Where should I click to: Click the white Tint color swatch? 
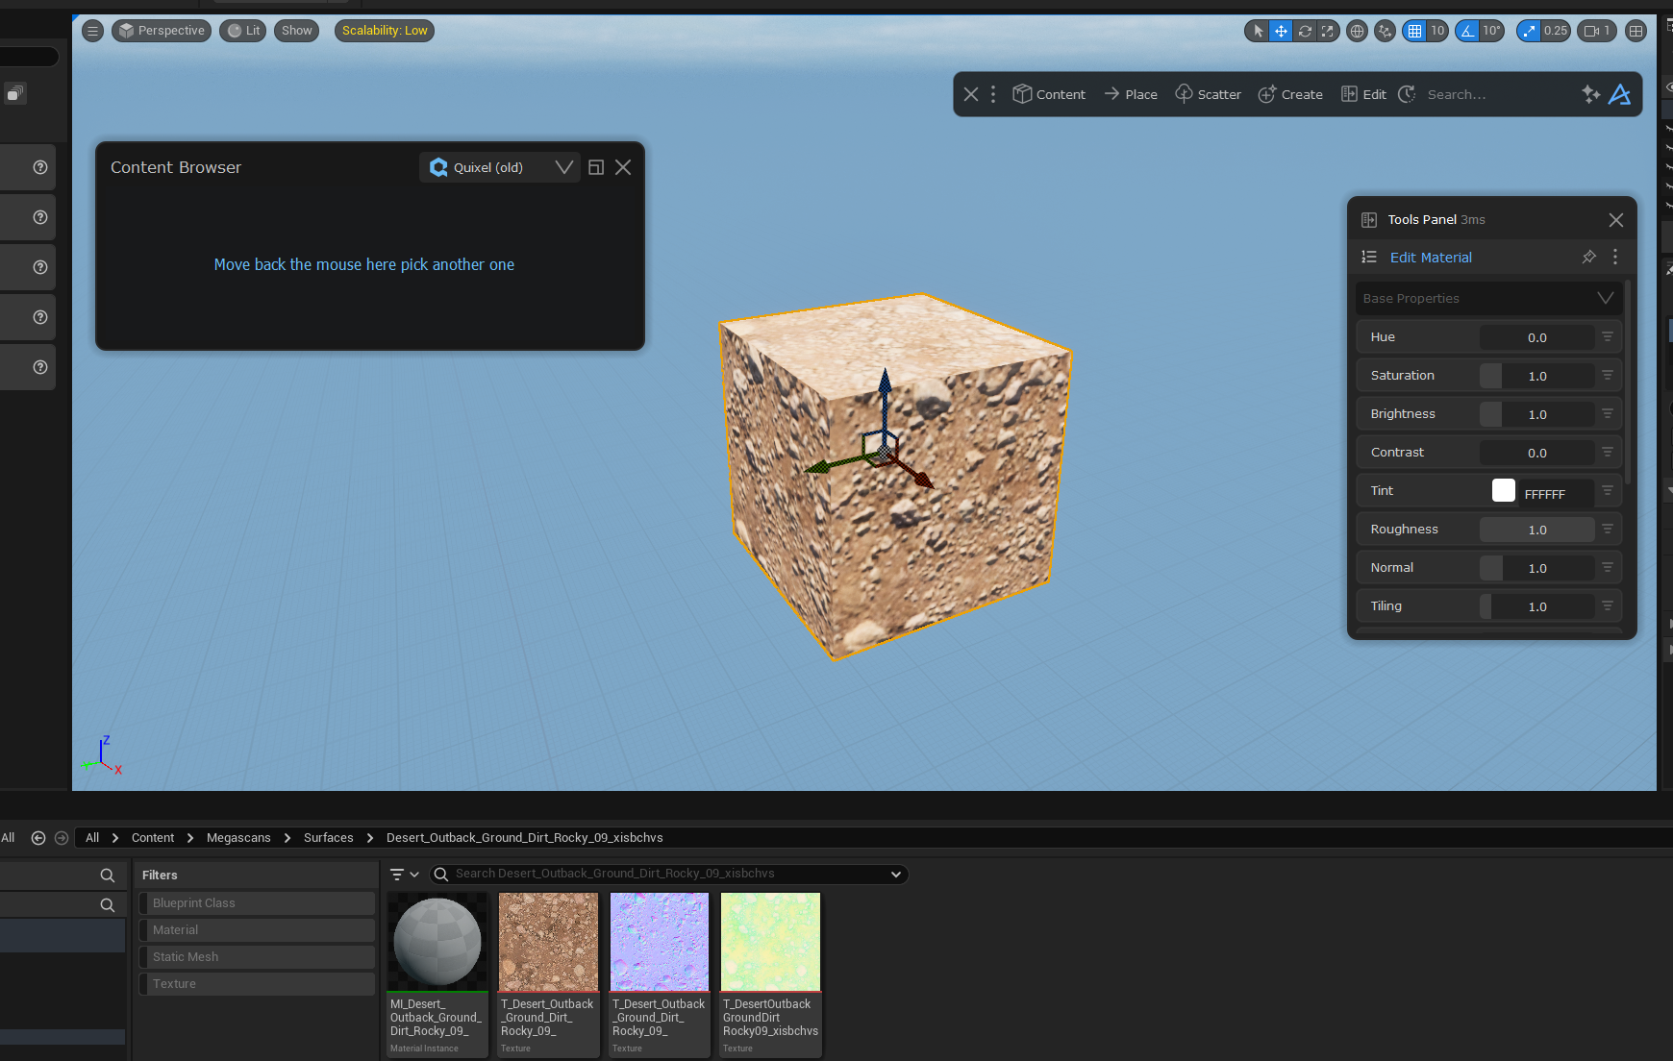(x=1503, y=491)
